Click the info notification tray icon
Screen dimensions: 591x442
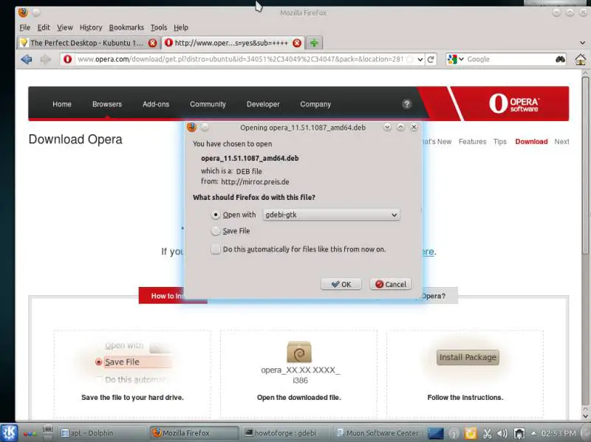pyautogui.click(x=454, y=434)
